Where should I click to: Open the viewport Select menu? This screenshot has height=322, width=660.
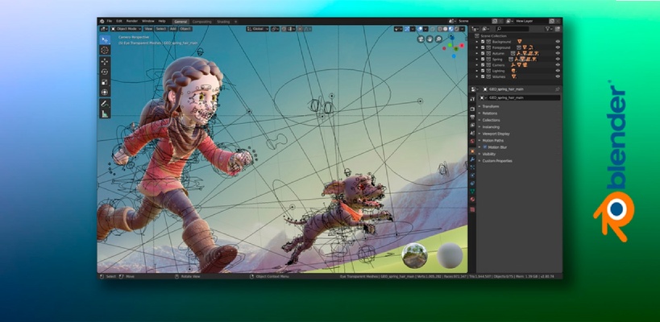(x=161, y=29)
